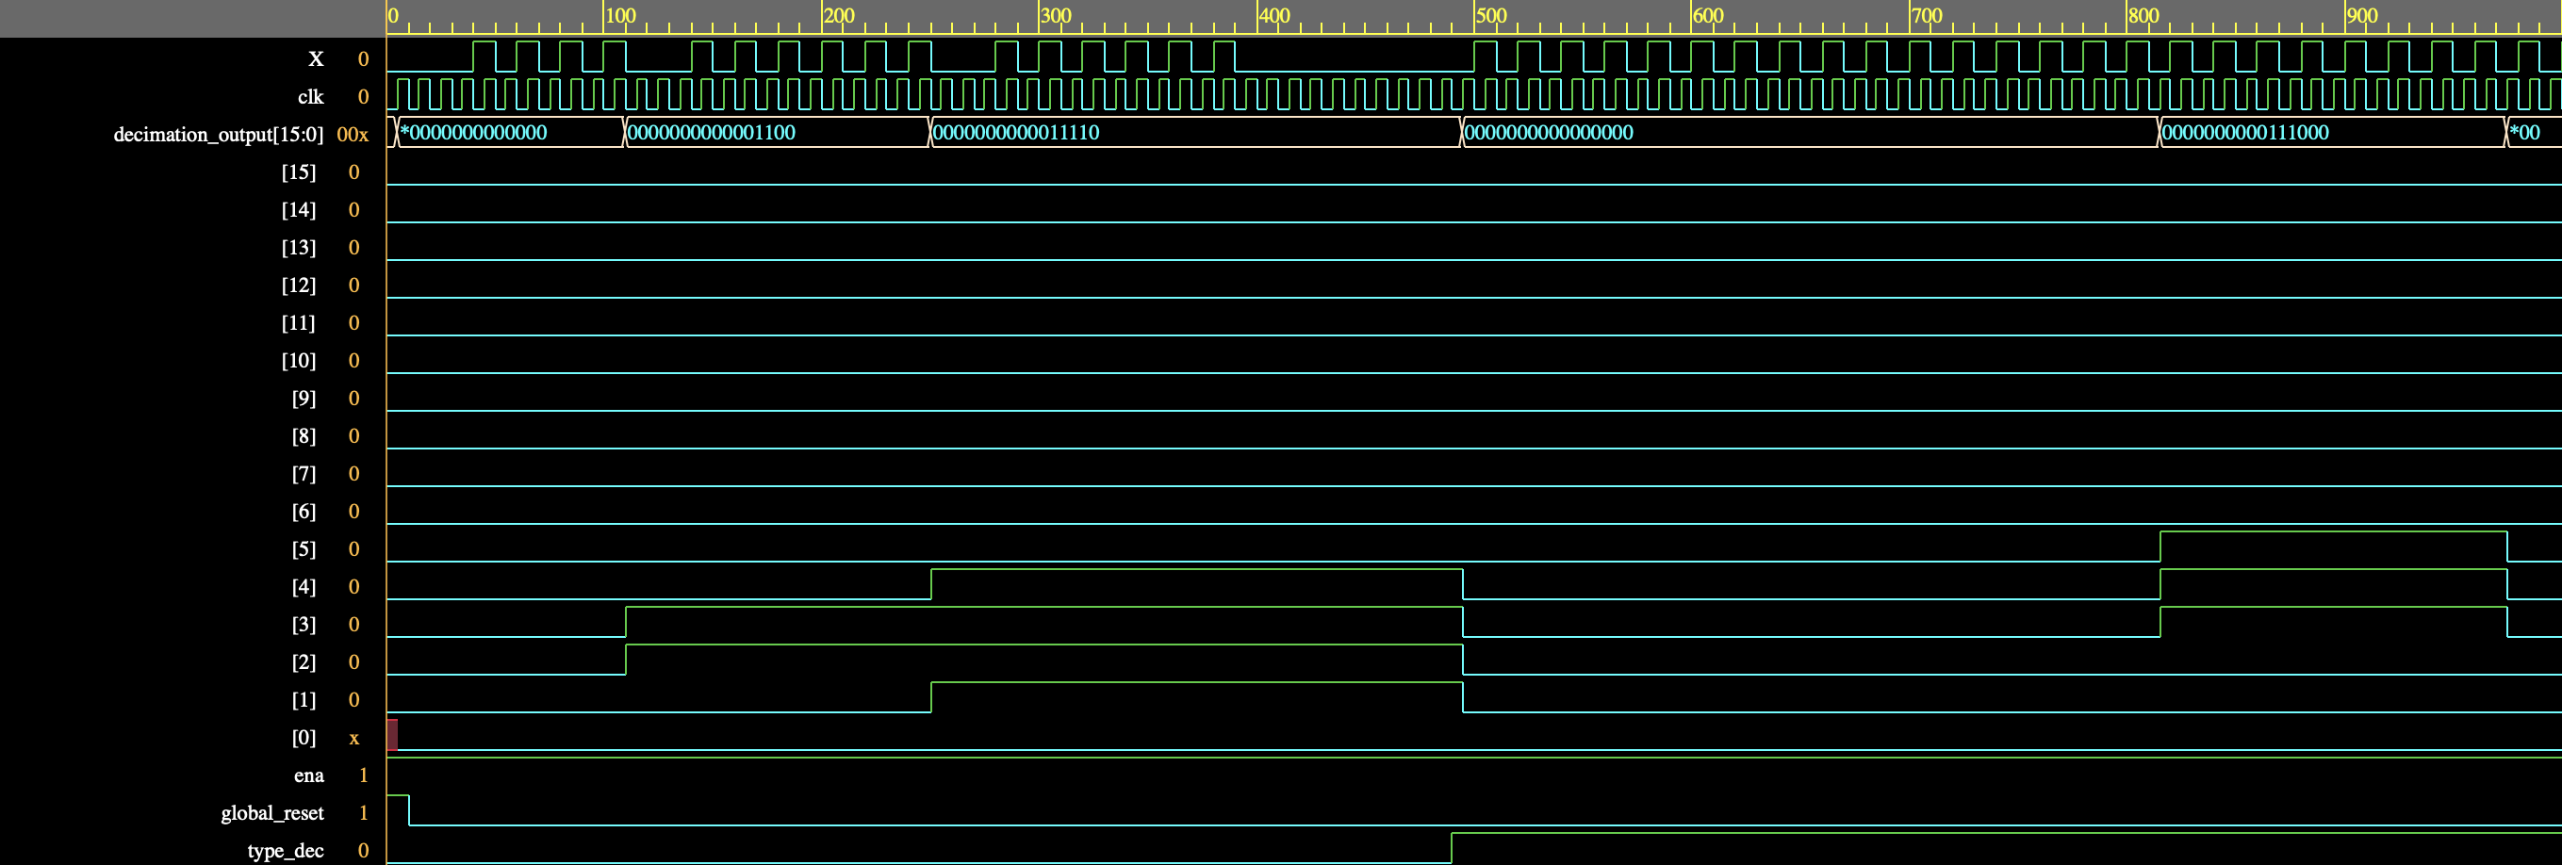Image resolution: width=2562 pixels, height=865 pixels.
Task: Select bit [14] signal label
Action: click(299, 210)
